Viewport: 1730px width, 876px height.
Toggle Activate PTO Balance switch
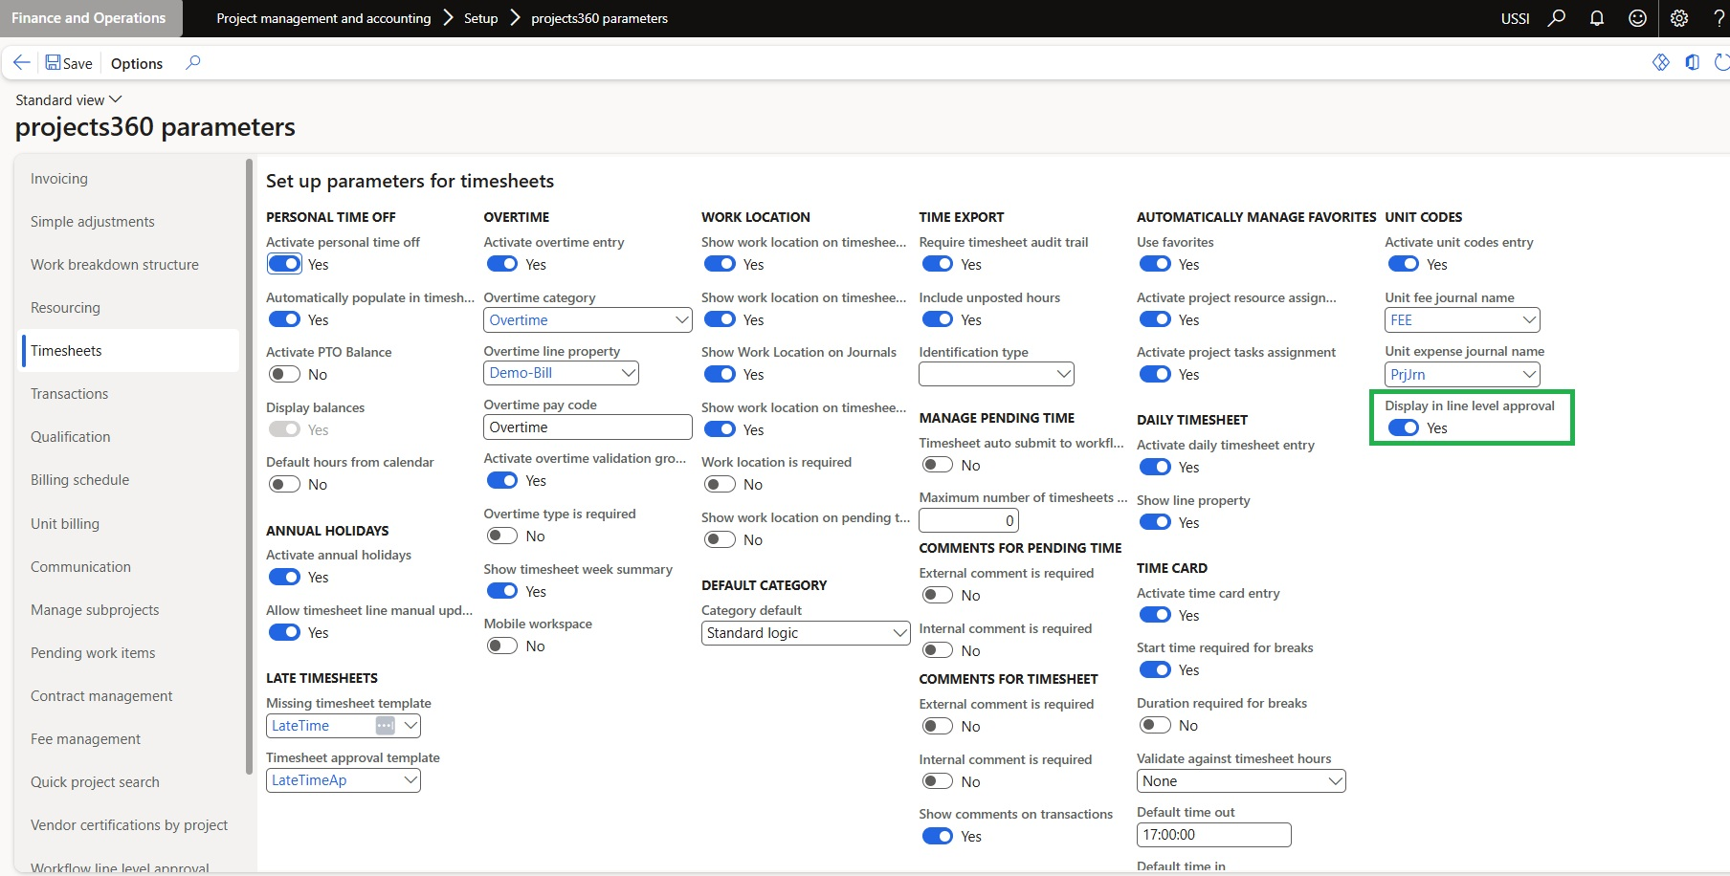[x=284, y=375]
